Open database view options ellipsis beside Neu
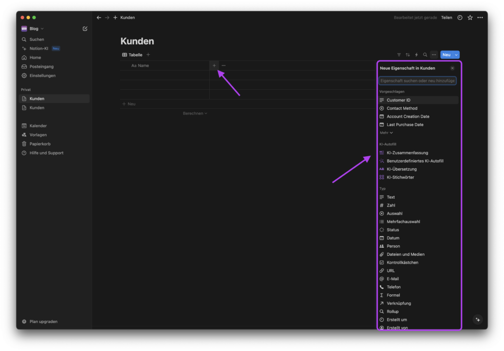 434,55
